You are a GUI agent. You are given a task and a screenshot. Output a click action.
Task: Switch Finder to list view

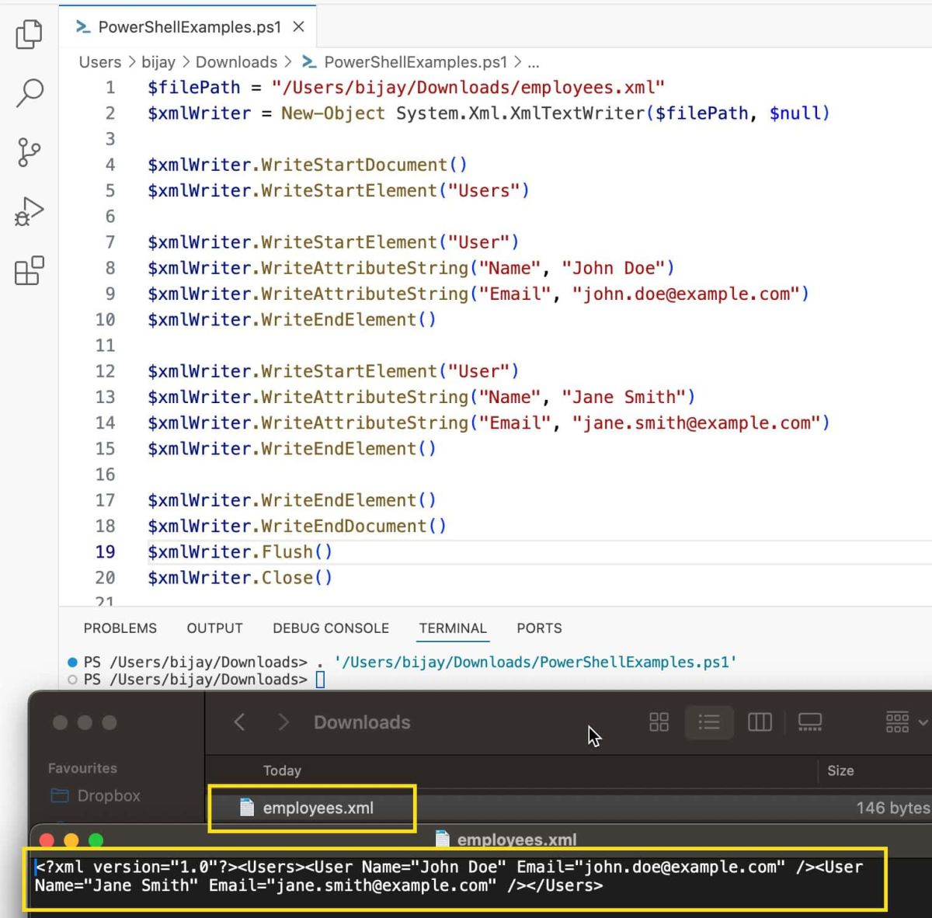click(709, 722)
